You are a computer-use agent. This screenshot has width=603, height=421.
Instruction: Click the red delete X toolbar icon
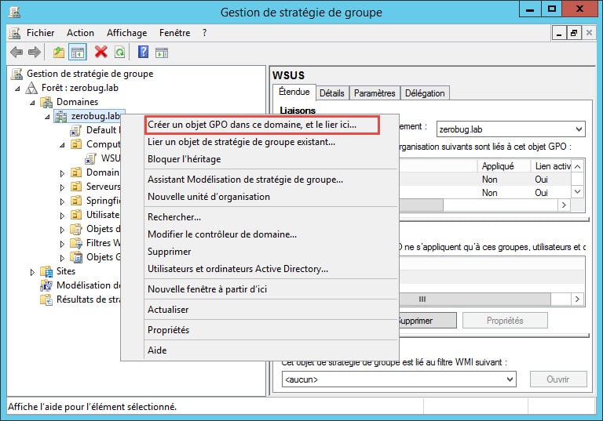click(100, 53)
